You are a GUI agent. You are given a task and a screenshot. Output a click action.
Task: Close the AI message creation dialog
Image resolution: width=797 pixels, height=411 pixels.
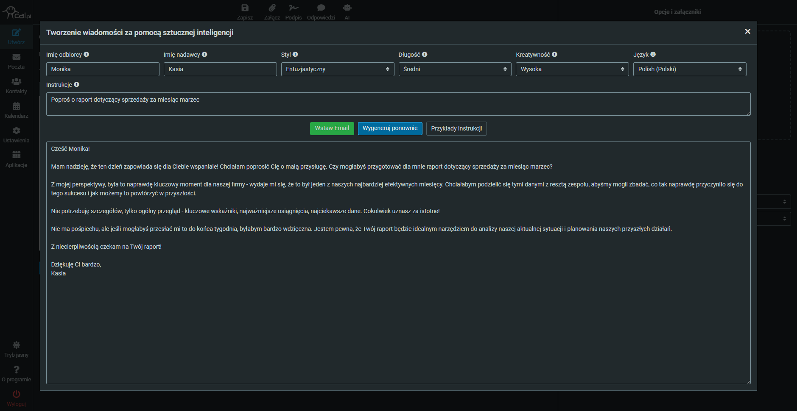(x=747, y=31)
